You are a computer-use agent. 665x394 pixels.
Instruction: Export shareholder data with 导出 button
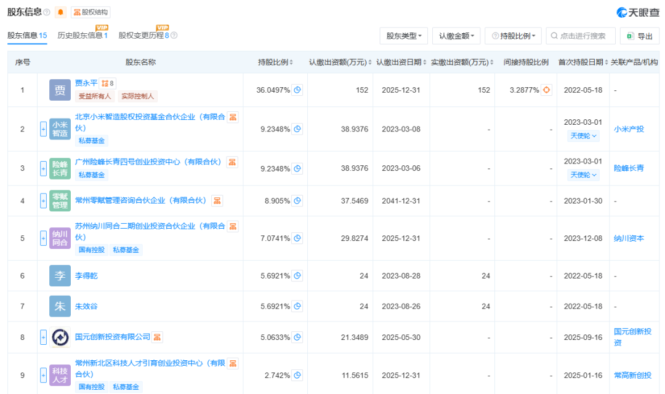click(639, 36)
